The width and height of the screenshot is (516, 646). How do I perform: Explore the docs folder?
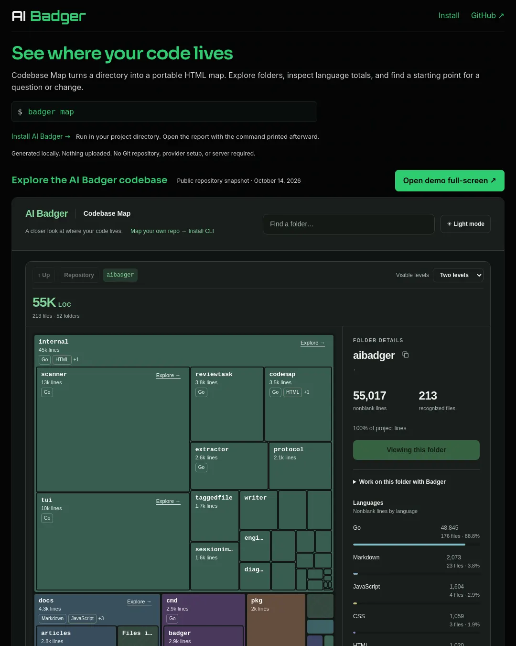click(140, 601)
